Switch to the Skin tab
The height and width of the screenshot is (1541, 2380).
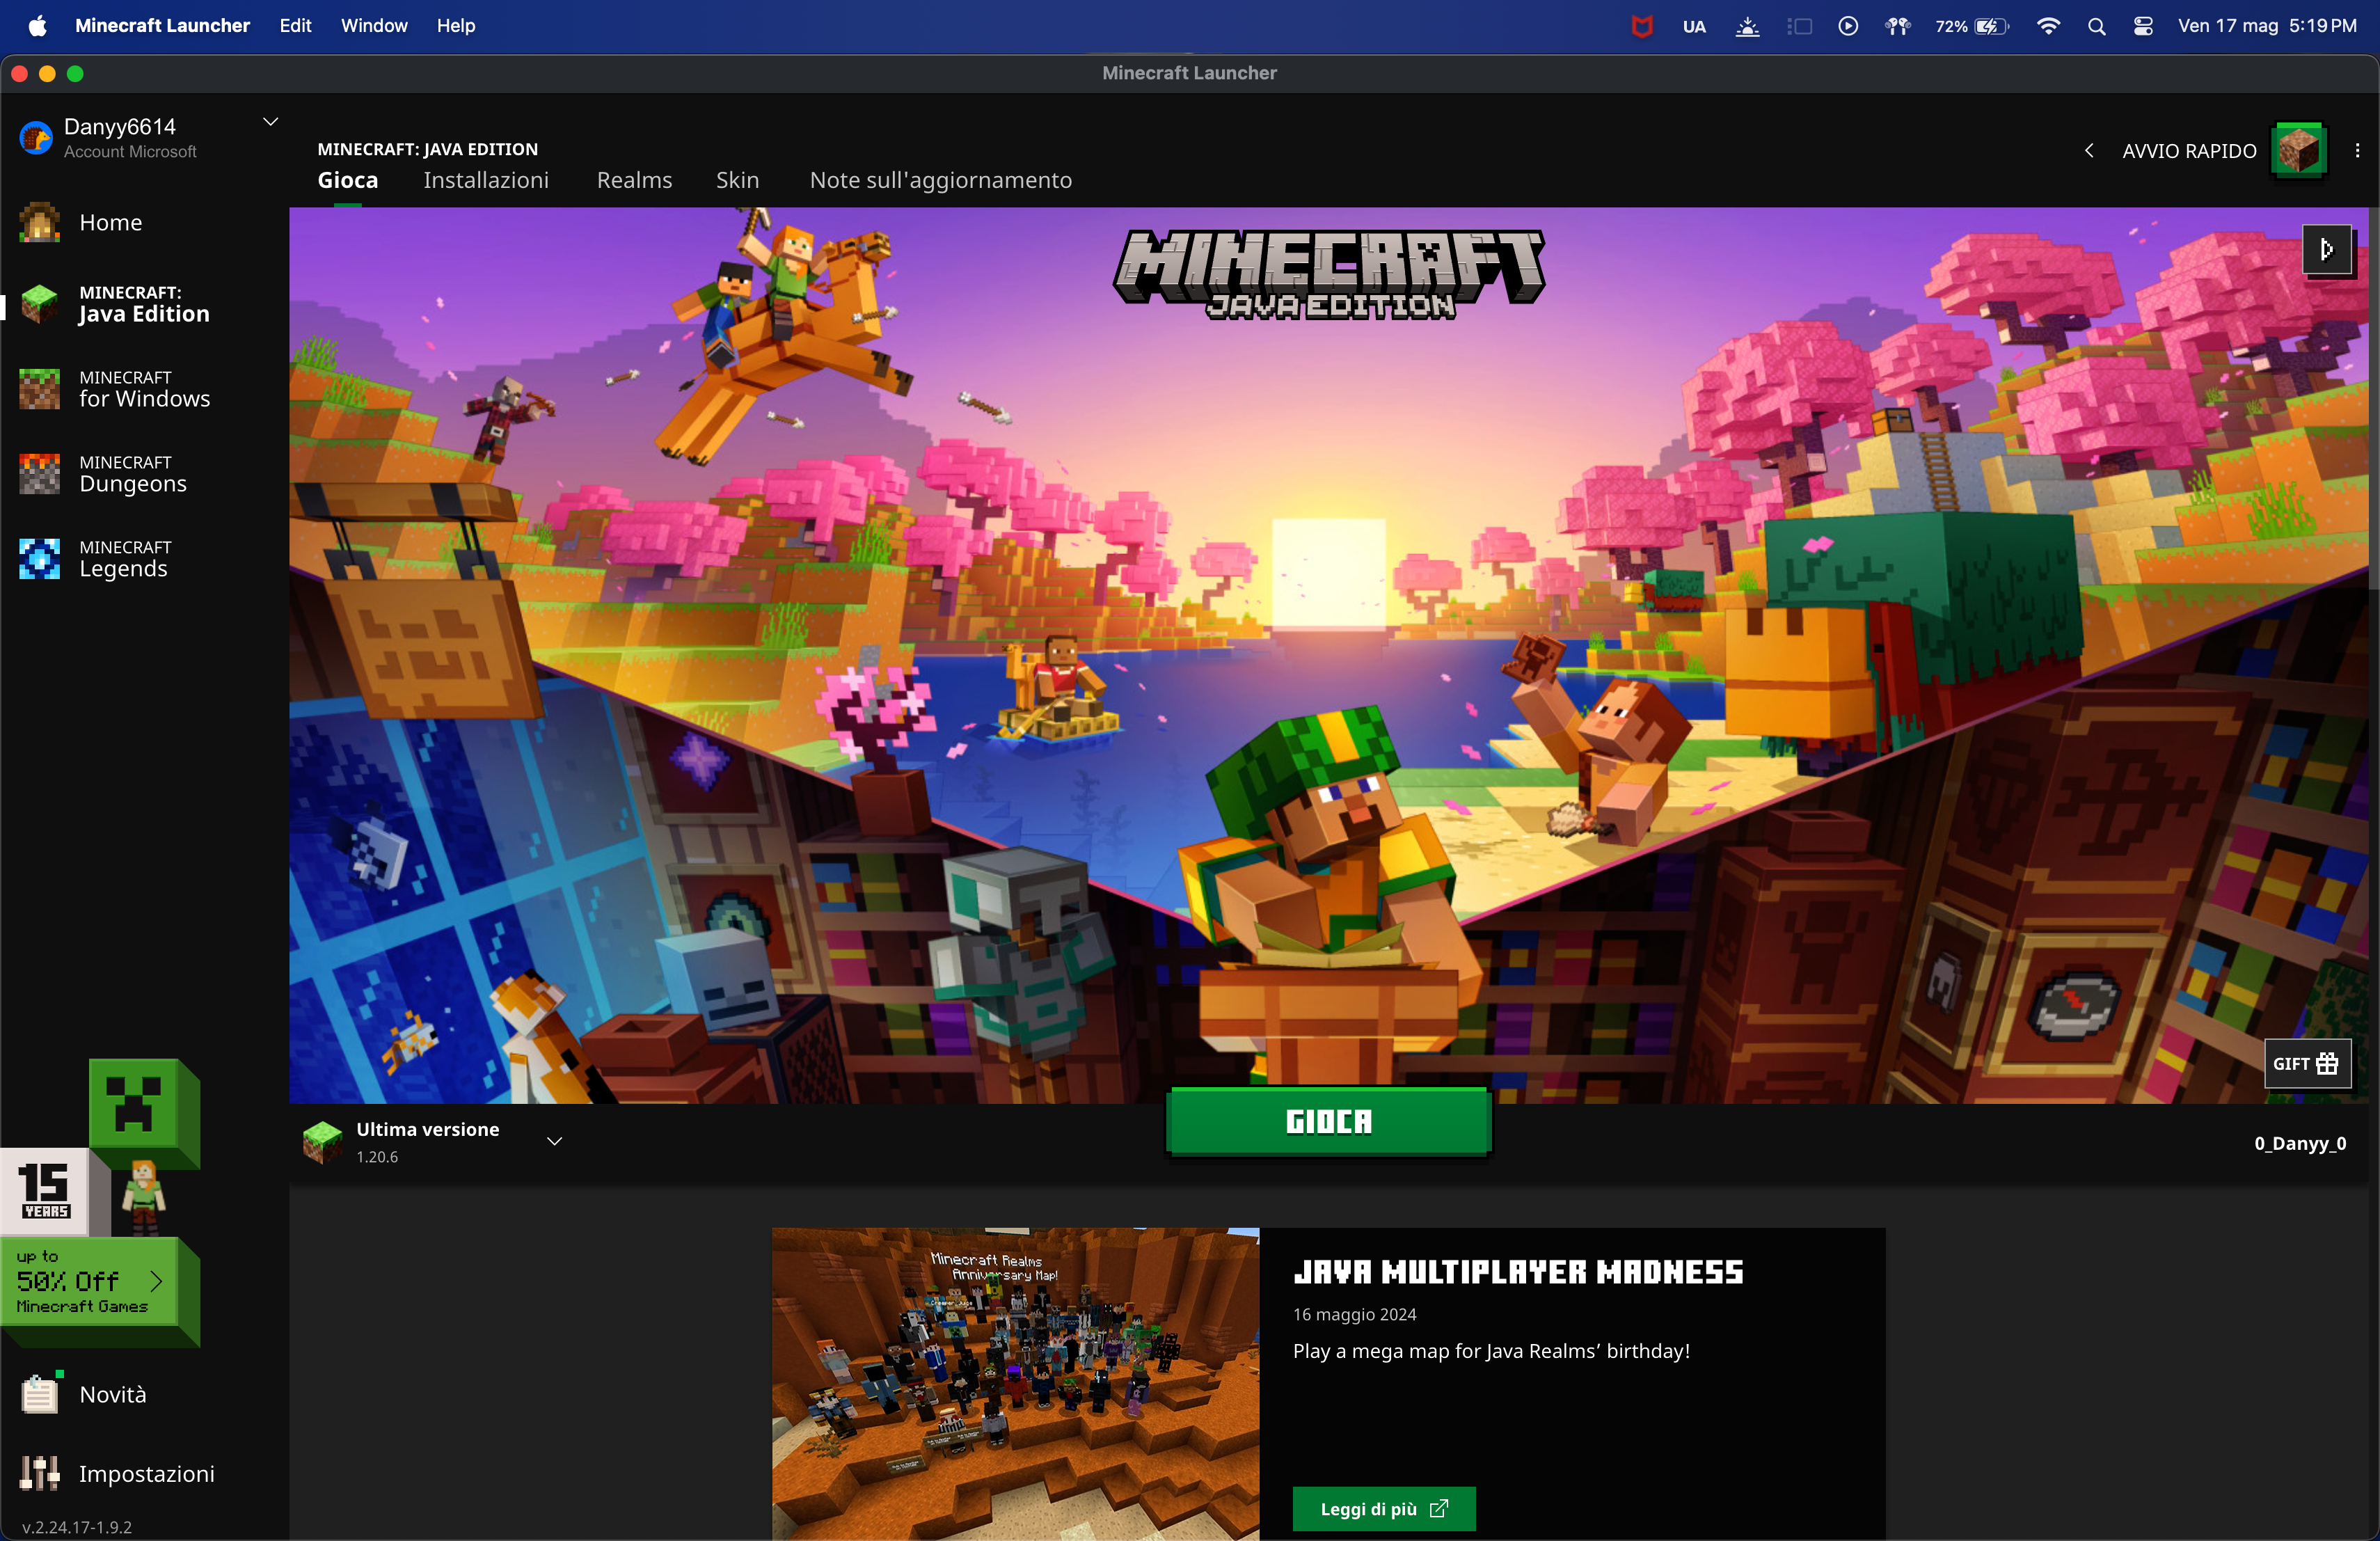point(737,180)
